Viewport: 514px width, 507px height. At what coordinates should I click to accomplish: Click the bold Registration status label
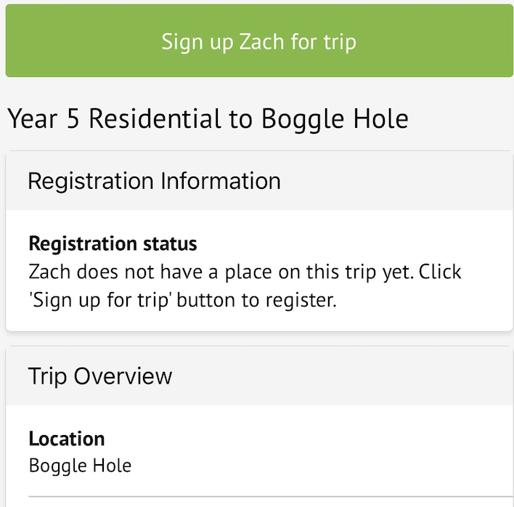click(x=113, y=243)
